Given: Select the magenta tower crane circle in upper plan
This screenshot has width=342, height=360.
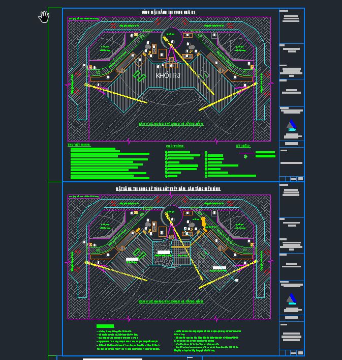Looking at the screenshot, I should [172, 37].
